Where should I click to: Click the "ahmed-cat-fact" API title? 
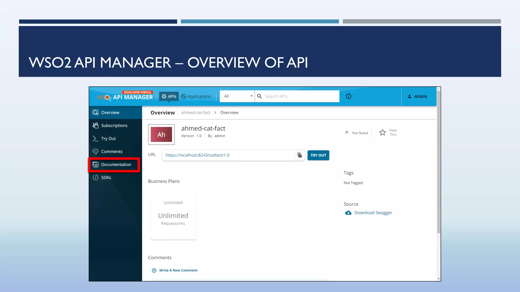(203, 129)
